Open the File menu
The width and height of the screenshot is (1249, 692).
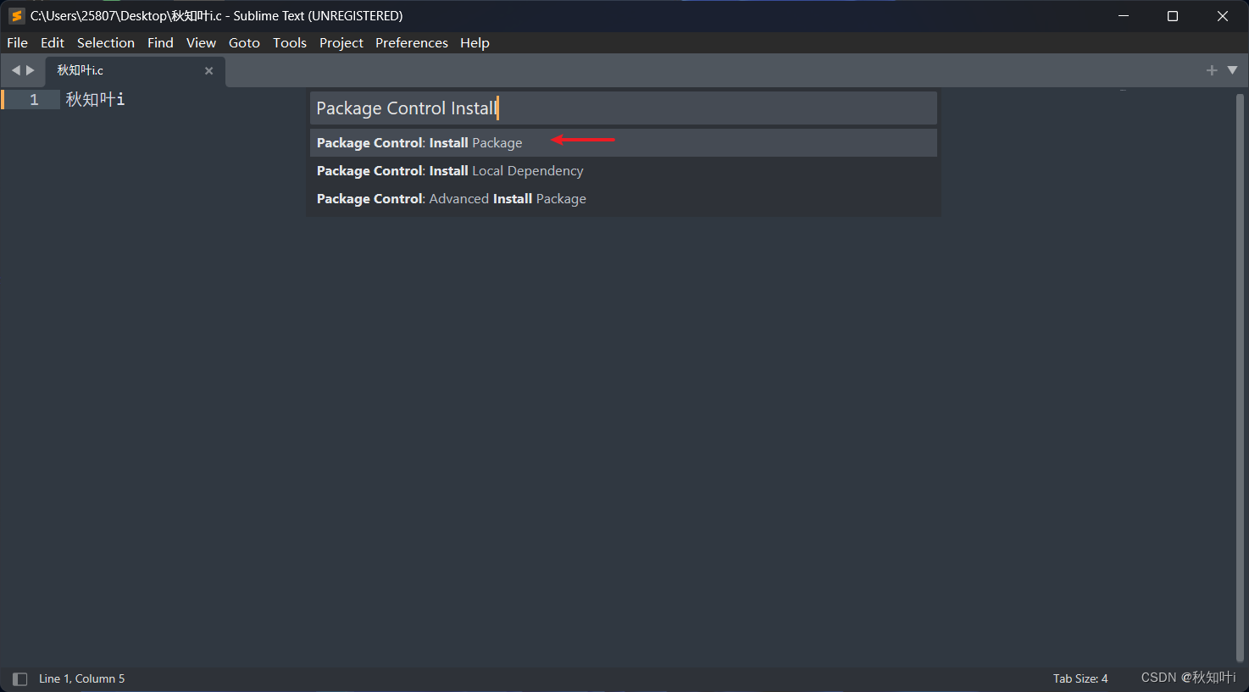click(17, 42)
